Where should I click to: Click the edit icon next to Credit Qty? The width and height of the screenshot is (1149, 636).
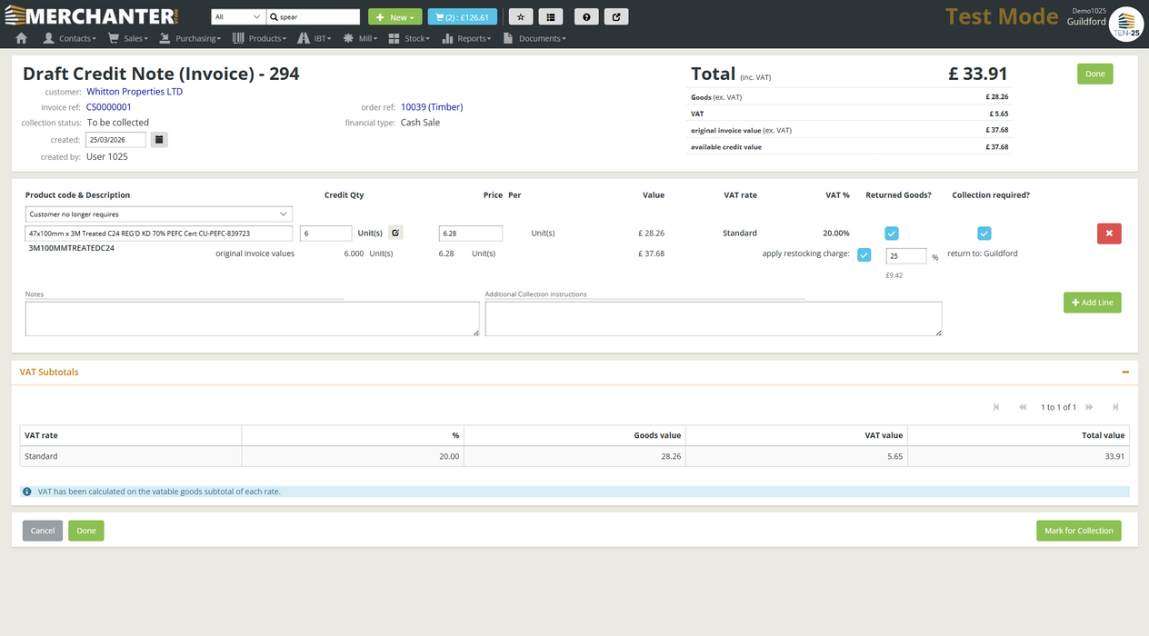395,233
